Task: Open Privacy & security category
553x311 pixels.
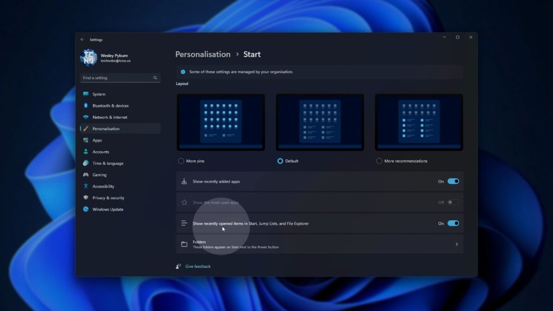Action: (120, 198)
